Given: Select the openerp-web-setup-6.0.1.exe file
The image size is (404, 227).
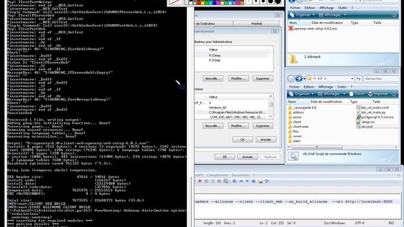Looking at the screenshot, I should coord(313,28).
